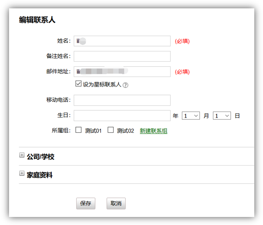
Task: Open the birthday month dropdown
Action: 191,116
